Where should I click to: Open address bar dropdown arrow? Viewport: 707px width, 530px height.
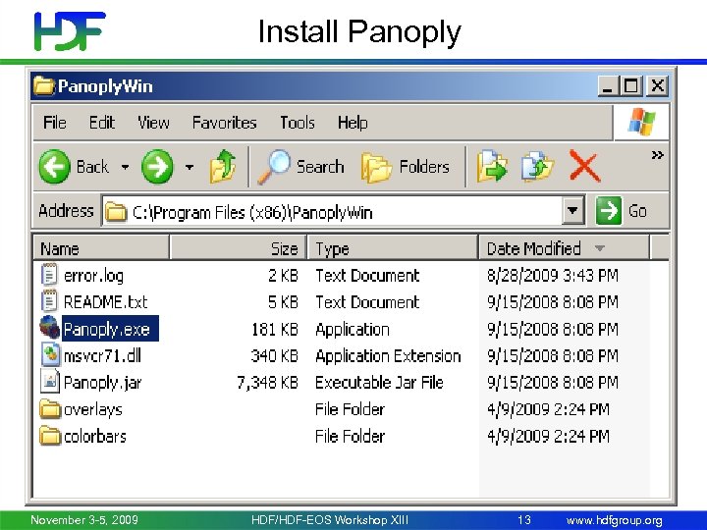click(573, 210)
